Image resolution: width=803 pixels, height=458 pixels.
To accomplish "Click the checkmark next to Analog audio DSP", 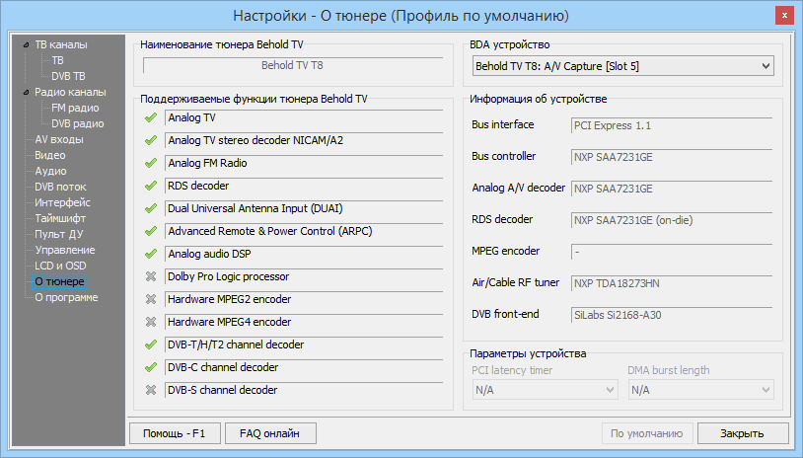I will [151, 255].
